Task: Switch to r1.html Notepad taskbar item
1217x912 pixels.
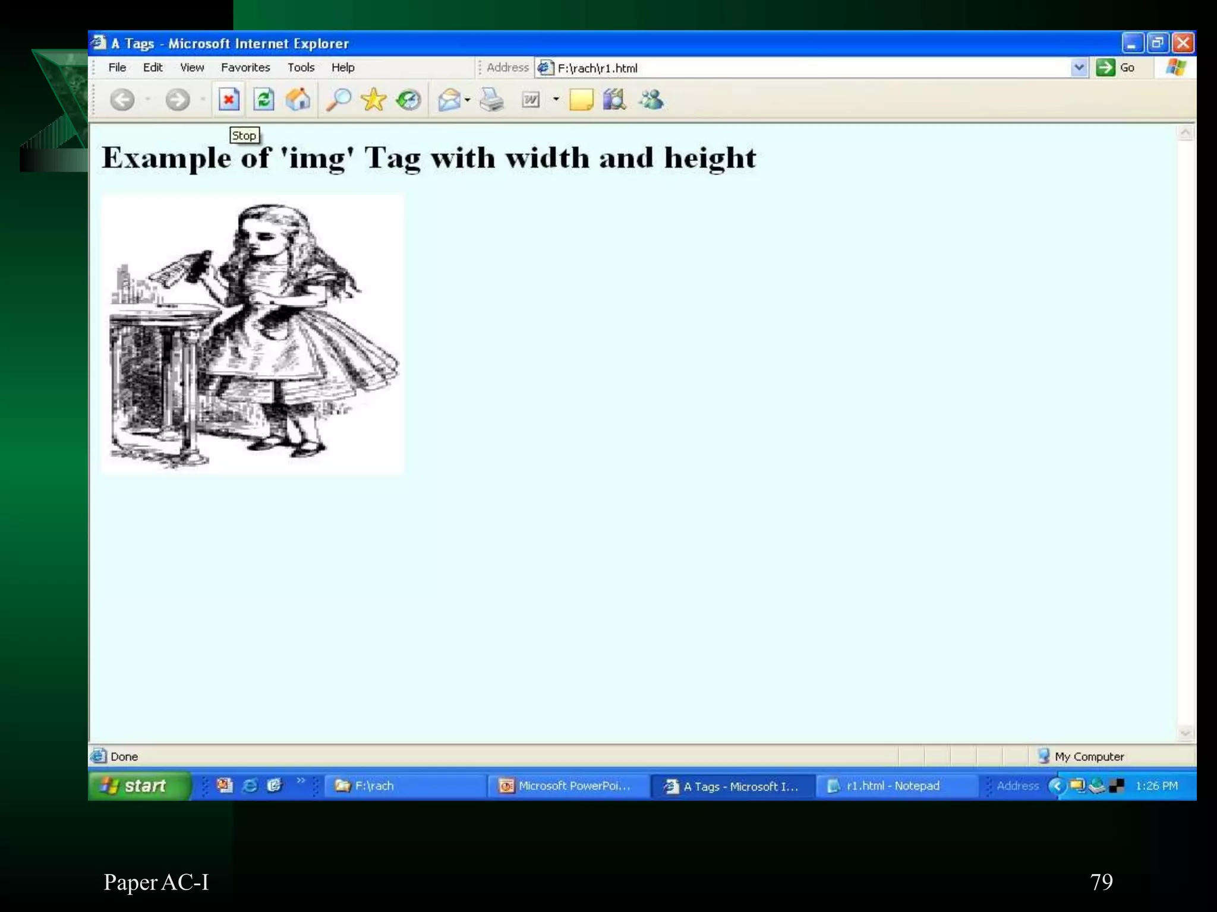Action: (893, 786)
